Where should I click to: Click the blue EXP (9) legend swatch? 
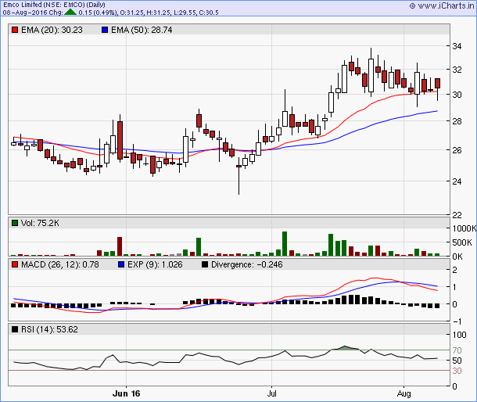(x=121, y=265)
